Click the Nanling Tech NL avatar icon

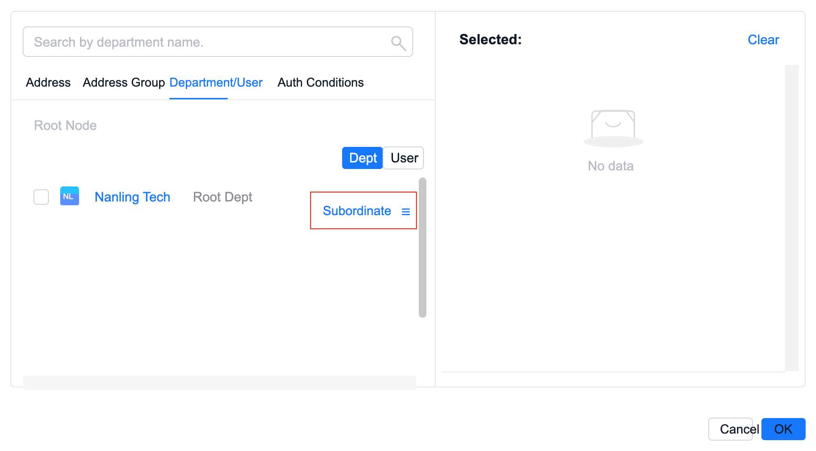[70, 196]
